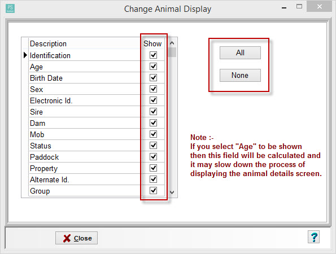Toggle the Sex show checkbox
Image resolution: width=336 pixels, height=254 pixels.
tap(153, 89)
